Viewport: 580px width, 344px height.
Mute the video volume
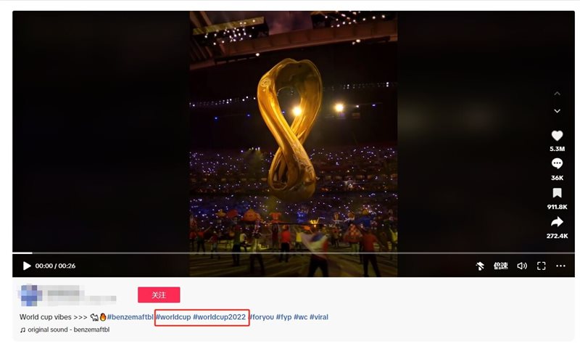pos(521,266)
